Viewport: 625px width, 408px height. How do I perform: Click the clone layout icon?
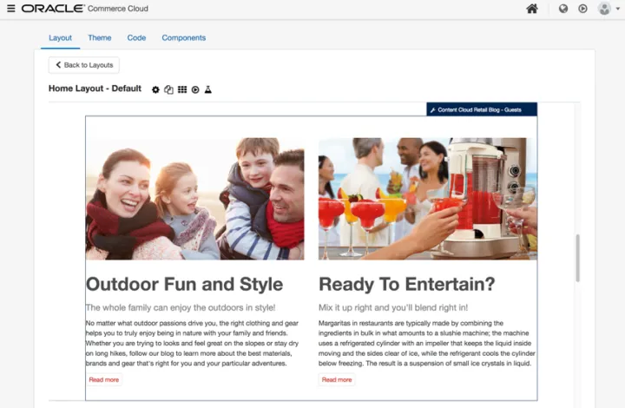click(x=169, y=89)
